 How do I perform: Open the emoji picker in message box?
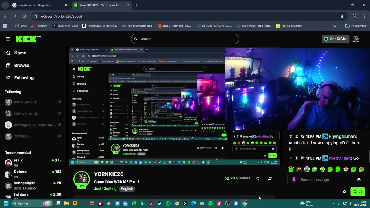(x=359, y=180)
